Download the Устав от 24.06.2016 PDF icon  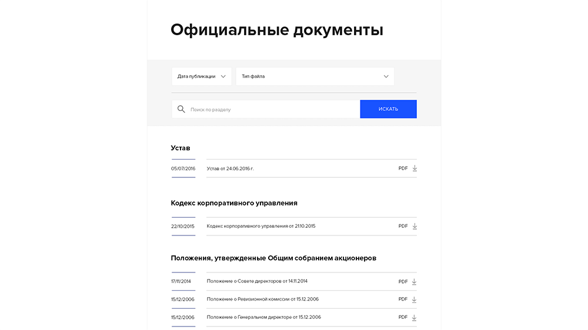415,168
